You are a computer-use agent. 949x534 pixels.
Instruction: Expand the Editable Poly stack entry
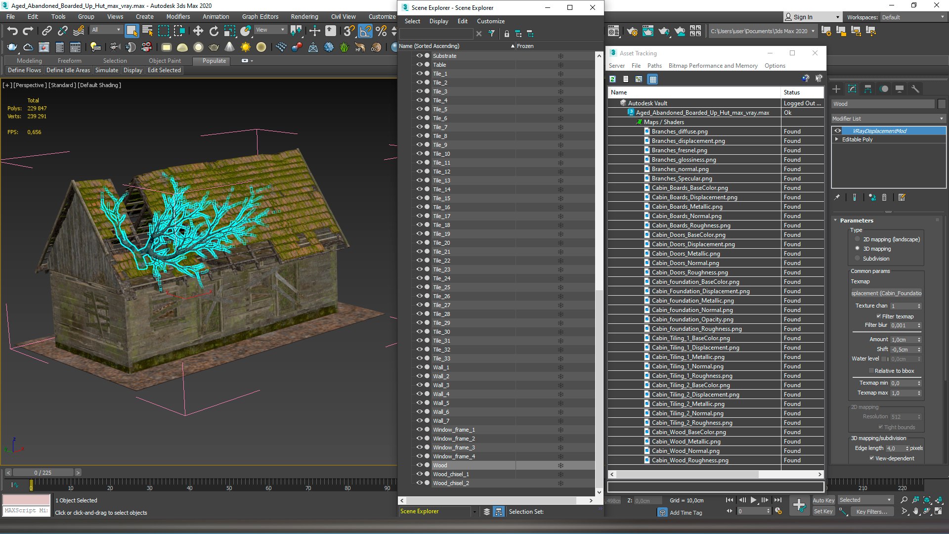837,139
